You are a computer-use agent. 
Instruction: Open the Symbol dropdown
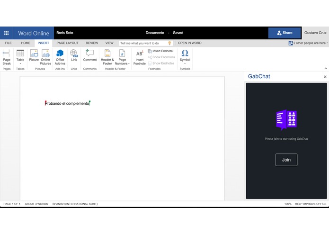click(185, 57)
